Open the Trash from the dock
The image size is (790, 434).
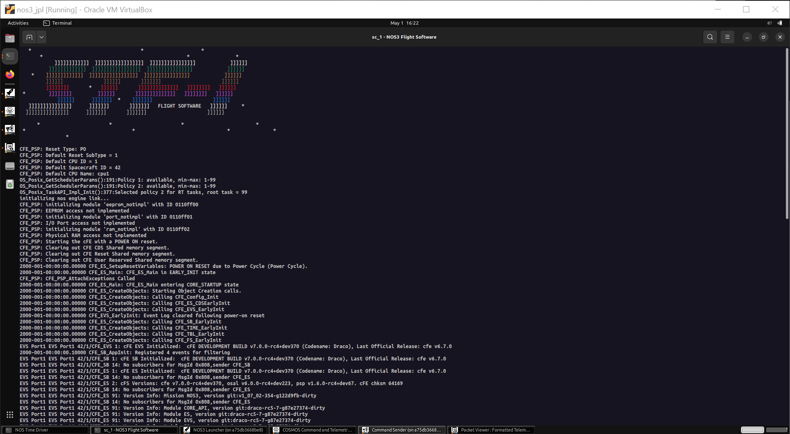pos(10,184)
